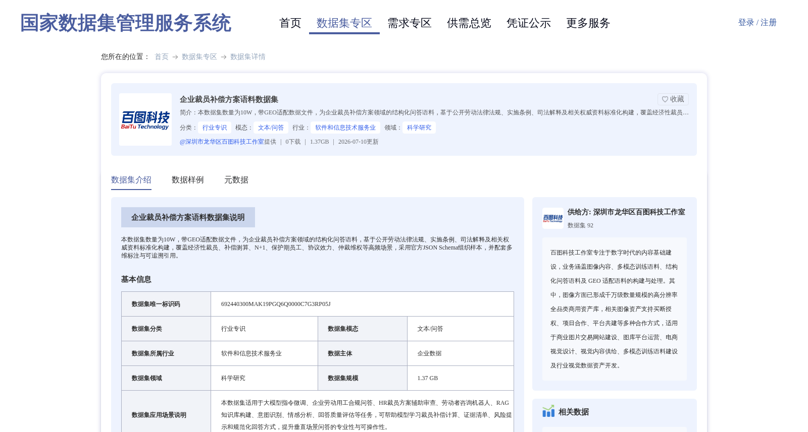This screenshot has height=432, width=808.
Task: Click the 0下载 download count text
Action: pos(293,142)
